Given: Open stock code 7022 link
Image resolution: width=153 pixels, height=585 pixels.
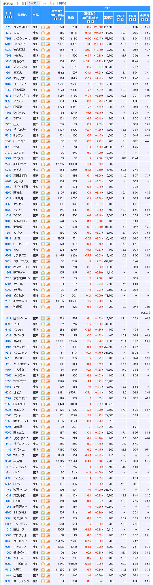Looking at the screenshot, I should coord(8,27).
